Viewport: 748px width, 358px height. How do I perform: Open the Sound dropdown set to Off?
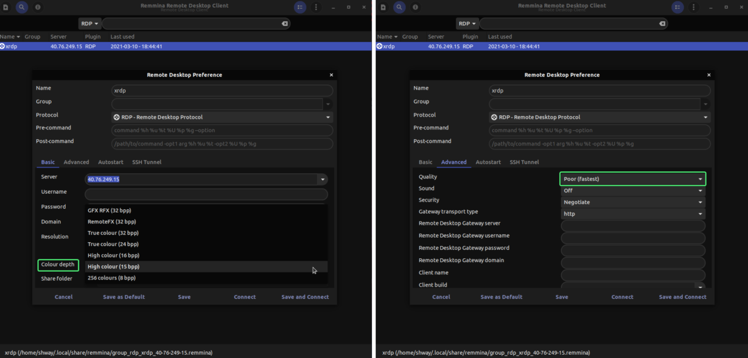632,191
